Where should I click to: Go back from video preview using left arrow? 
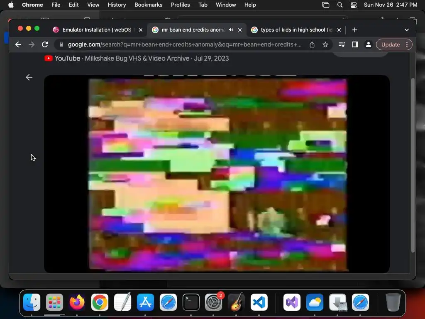(x=29, y=77)
